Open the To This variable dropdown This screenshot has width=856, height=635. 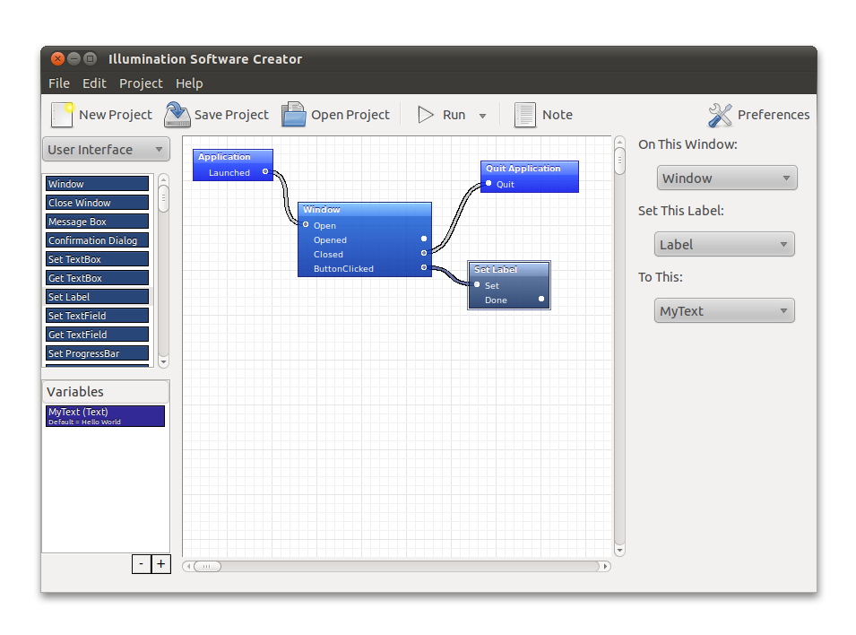(724, 311)
